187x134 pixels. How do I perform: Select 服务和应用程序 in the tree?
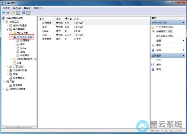tap(18, 89)
